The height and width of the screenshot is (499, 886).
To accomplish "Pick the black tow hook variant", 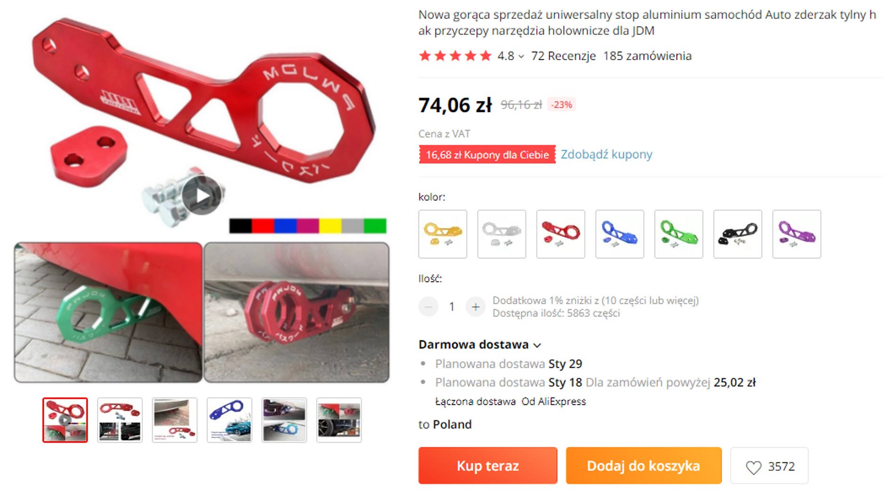I will [x=738, y=234].
